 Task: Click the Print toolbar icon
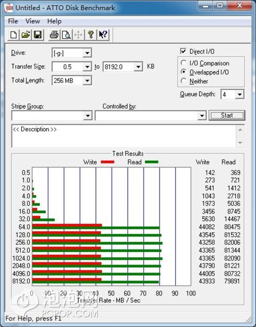pos(54,35)
